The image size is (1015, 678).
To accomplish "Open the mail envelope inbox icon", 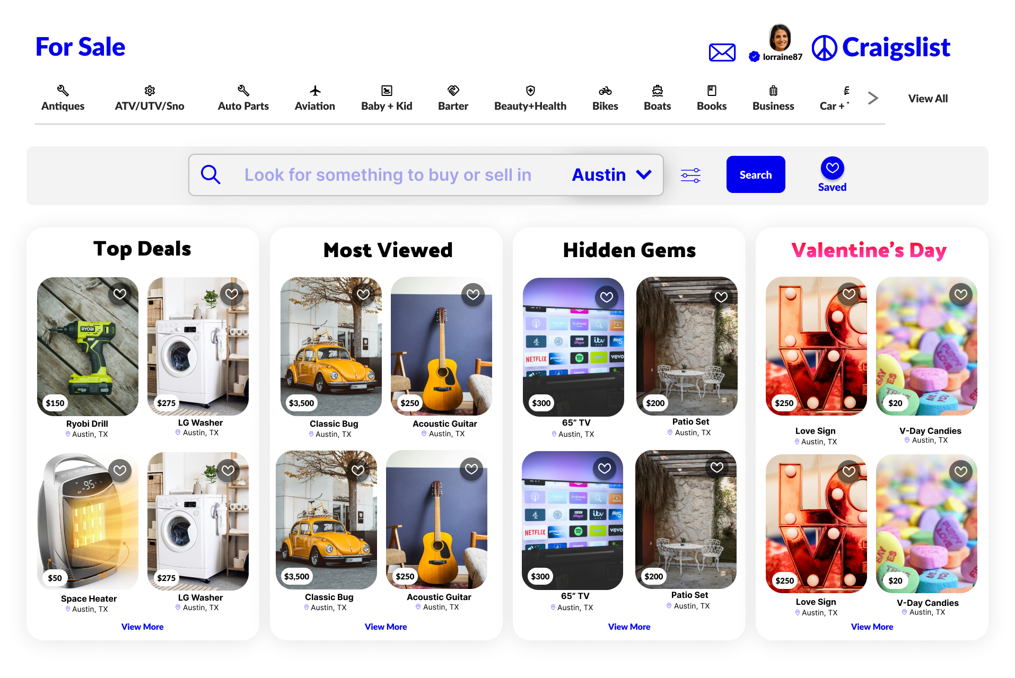I will pos(722,52).
